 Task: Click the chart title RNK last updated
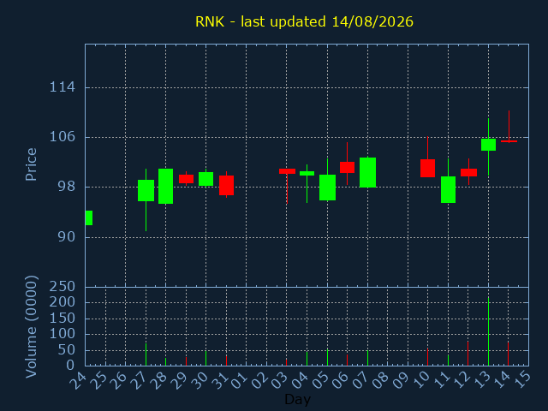point(304,21)
